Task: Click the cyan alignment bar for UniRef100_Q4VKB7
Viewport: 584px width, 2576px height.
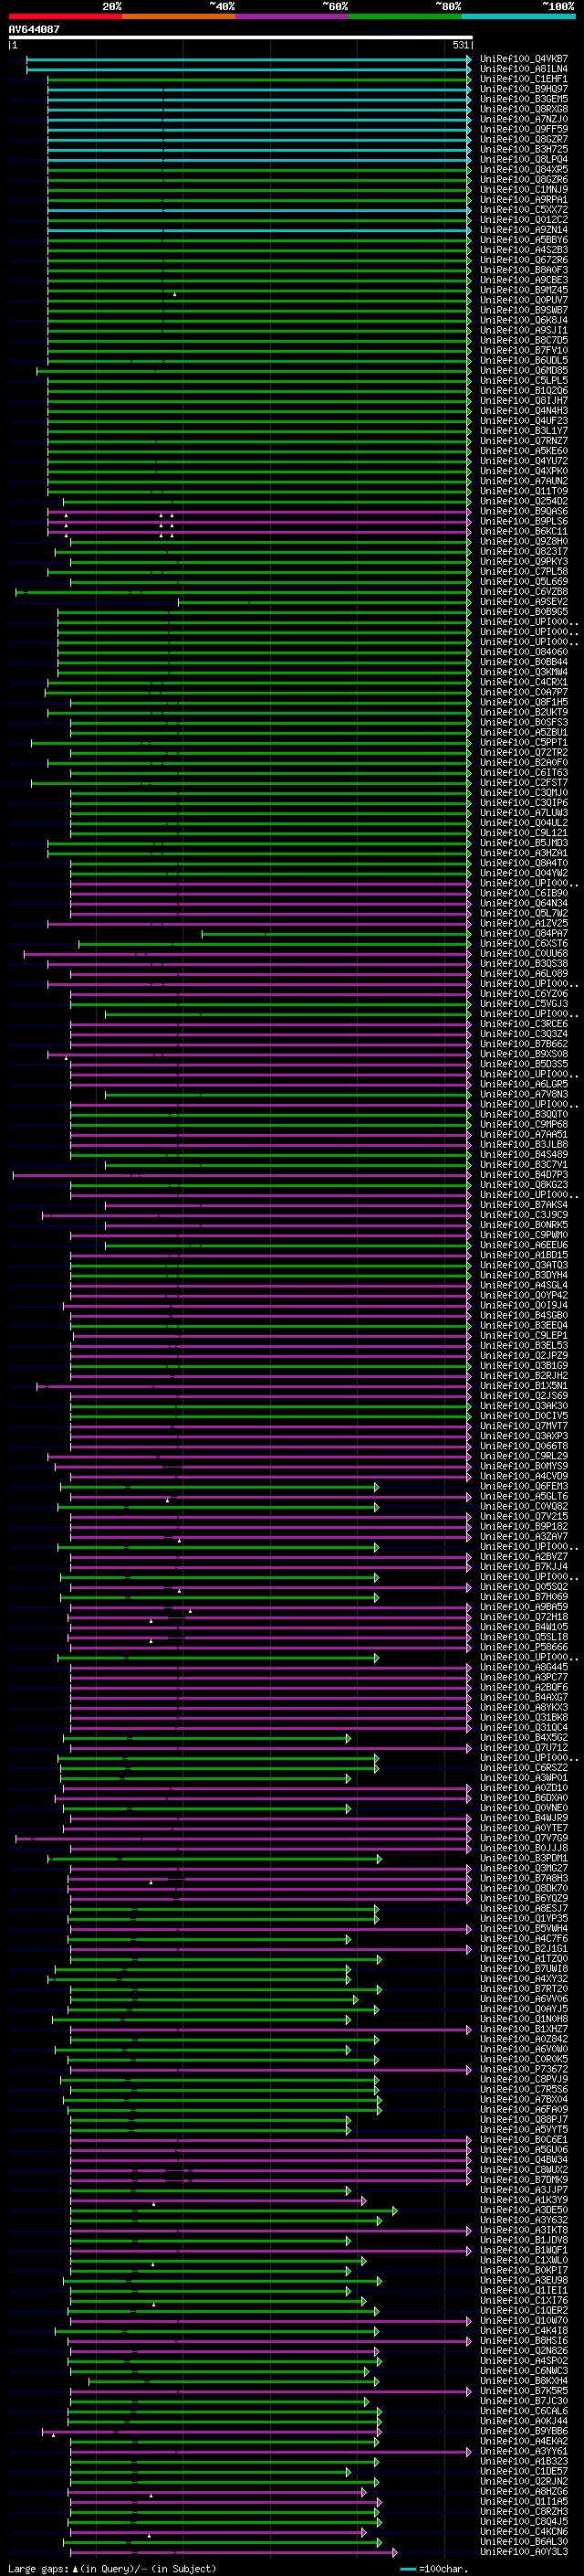Action: pyautogui.click(x=248, y=59)
